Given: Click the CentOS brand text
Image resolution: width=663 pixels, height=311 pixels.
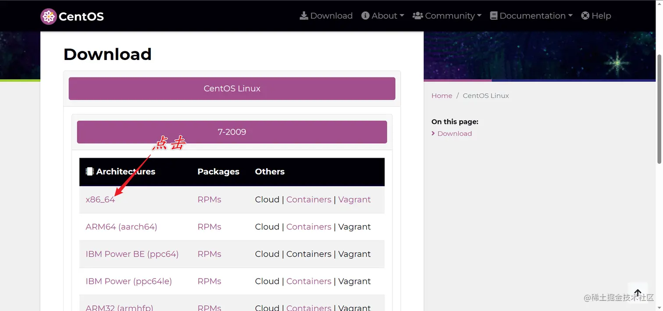Looking at the screenshot, I should point(81,17).
